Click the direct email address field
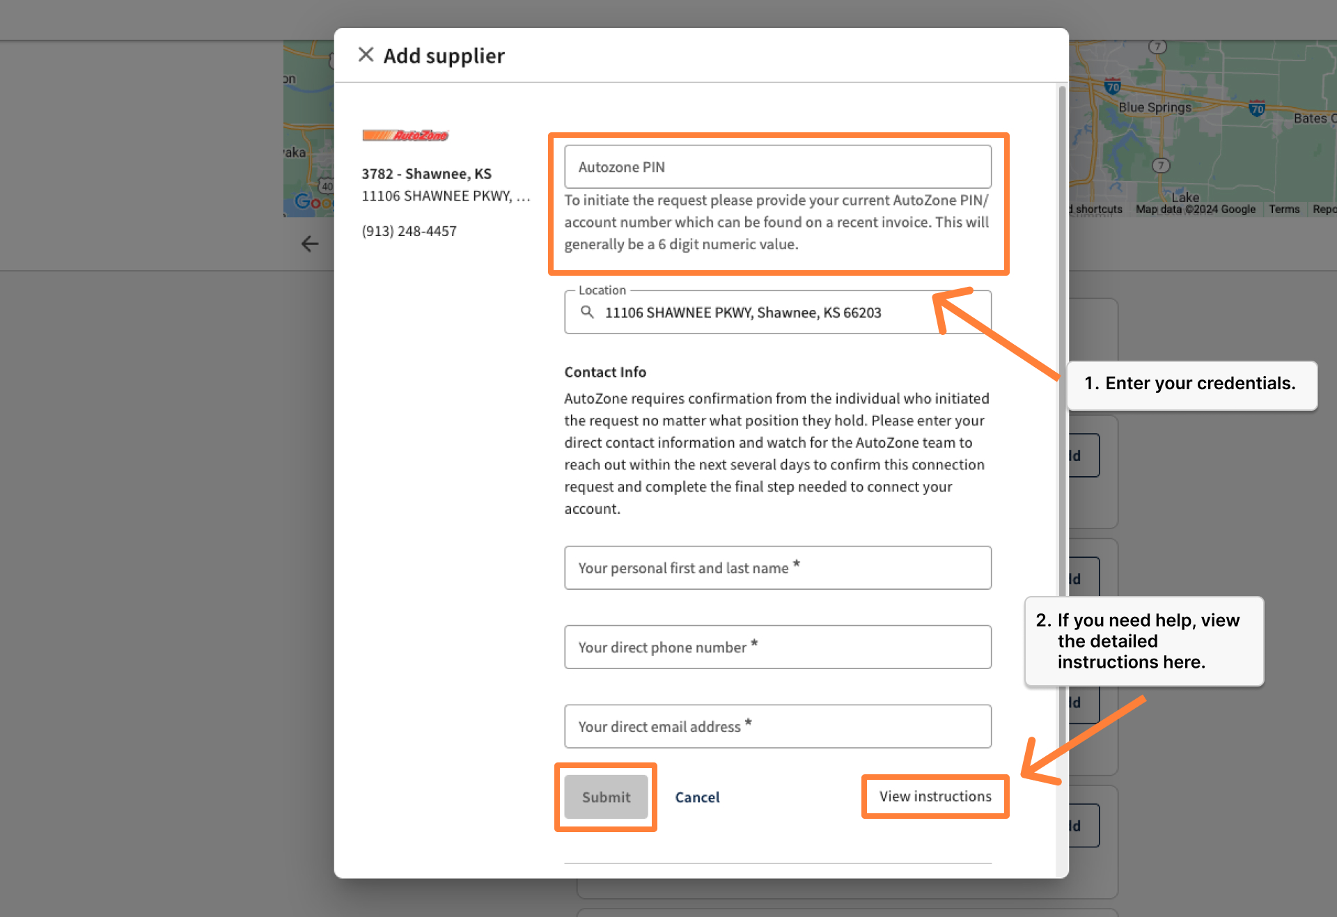The height and width of the screenshot is (917, 1337). tap(777, 727)
